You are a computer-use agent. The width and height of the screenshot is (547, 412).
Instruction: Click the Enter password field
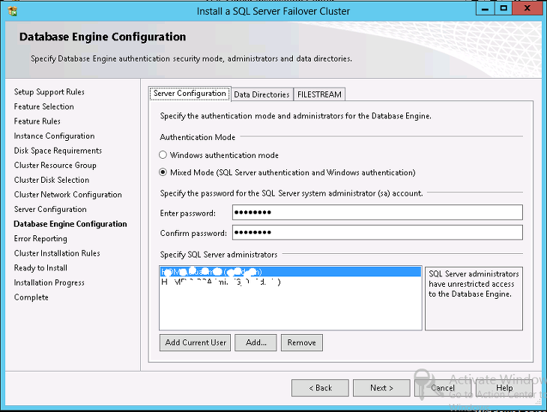click(x=378, y=213)
